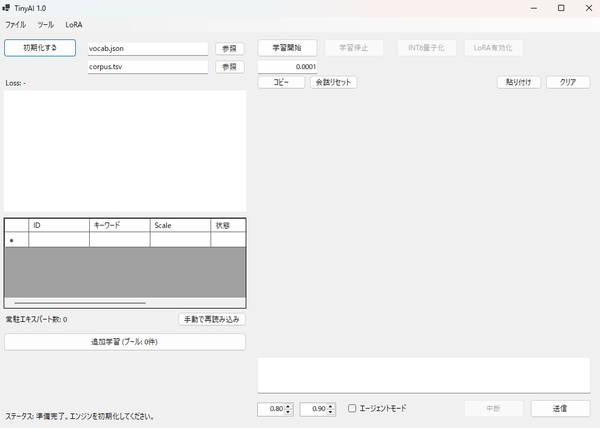Viewport: 600px width, 428px height.
Task: Click the INT8量子化 button
Action: click(426, 48)
